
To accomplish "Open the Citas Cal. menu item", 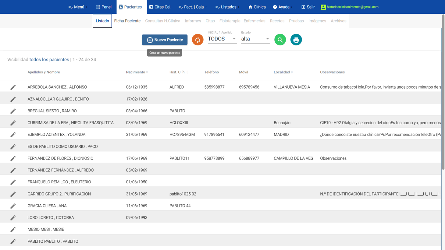I will pos(160,7).
